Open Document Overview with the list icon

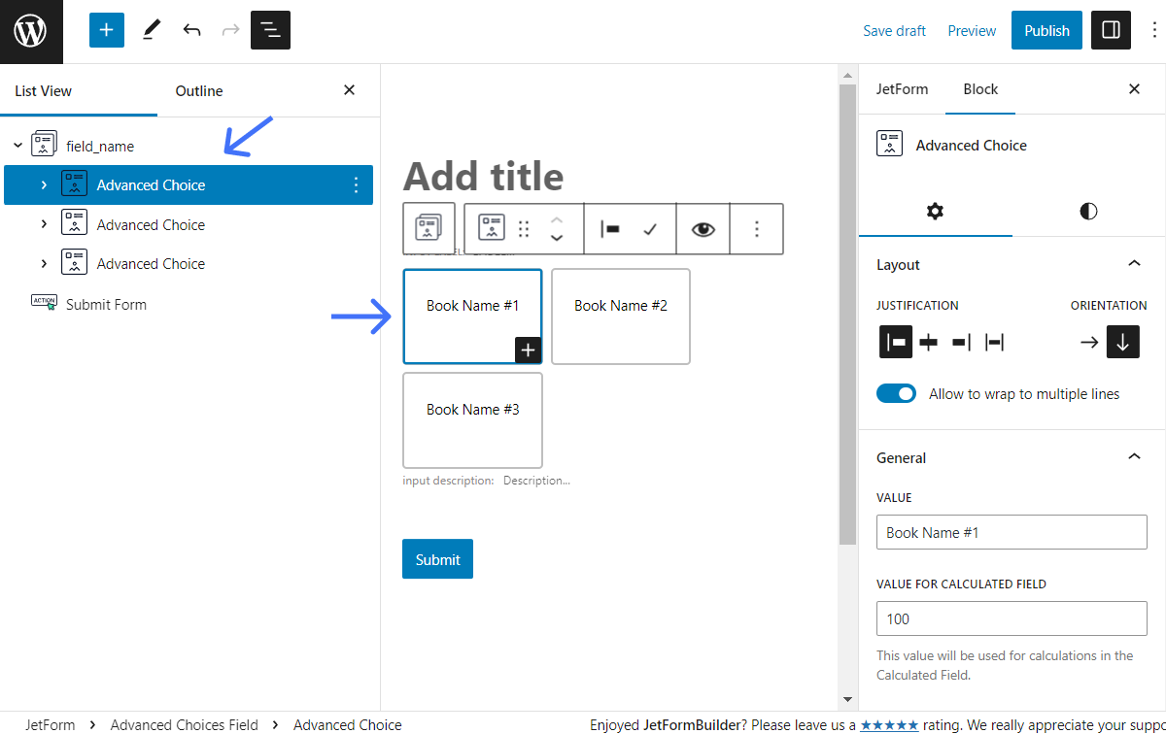(x=269, y=30)
